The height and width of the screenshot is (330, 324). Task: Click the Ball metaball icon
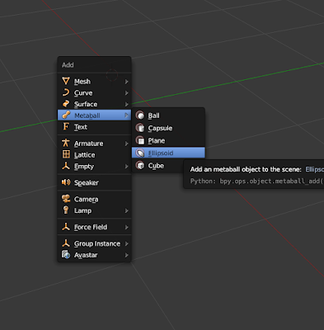point(140,115)
